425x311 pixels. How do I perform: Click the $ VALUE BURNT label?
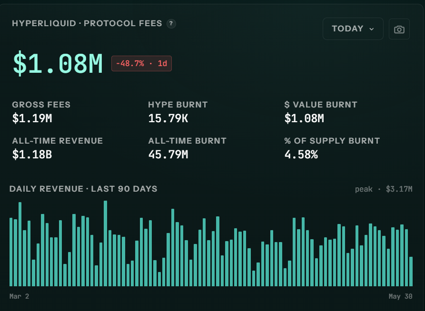click(321, 105)
